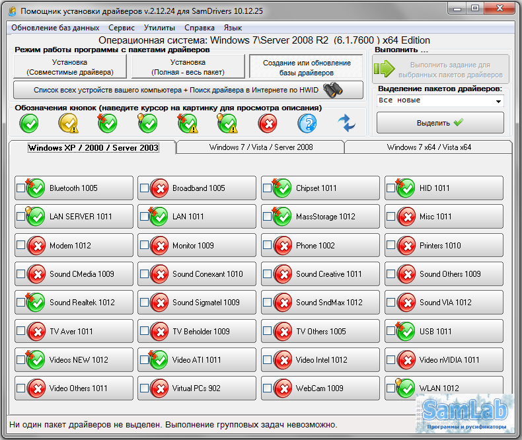522x440 pixels.
Task: Click the green checkmark legend icon
Action: click(x=29, y=123)
